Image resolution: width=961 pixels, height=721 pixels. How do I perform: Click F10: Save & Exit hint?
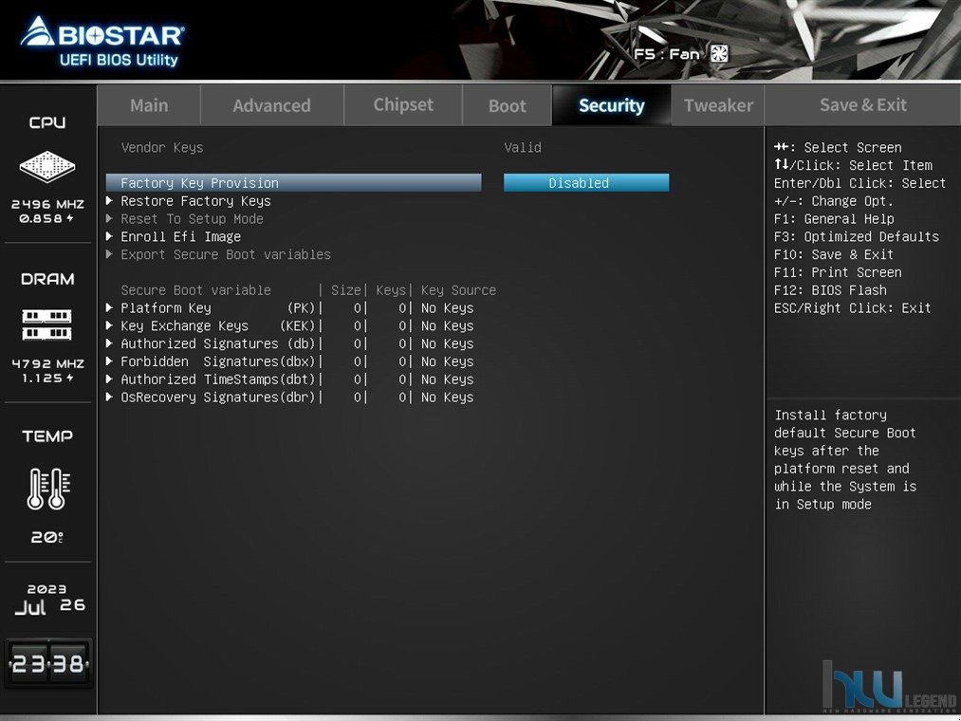point(834,254)
